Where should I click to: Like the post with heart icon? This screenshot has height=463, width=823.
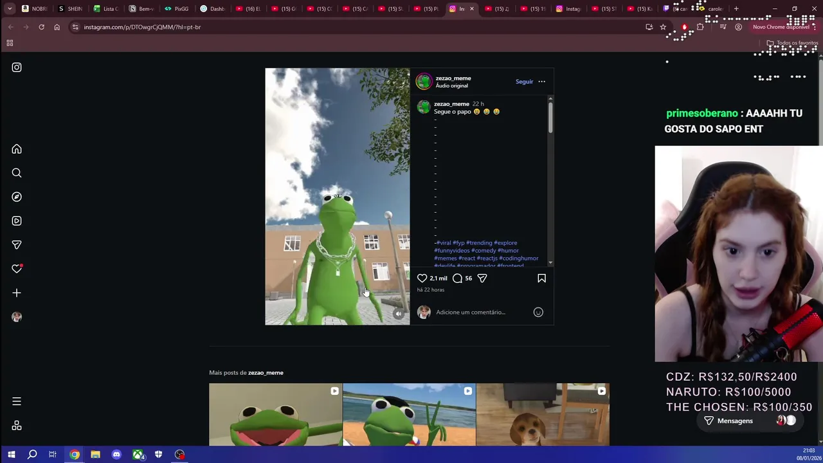422,278
